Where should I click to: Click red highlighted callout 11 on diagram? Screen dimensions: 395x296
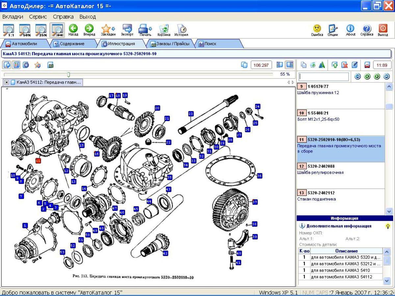point(38,160)
